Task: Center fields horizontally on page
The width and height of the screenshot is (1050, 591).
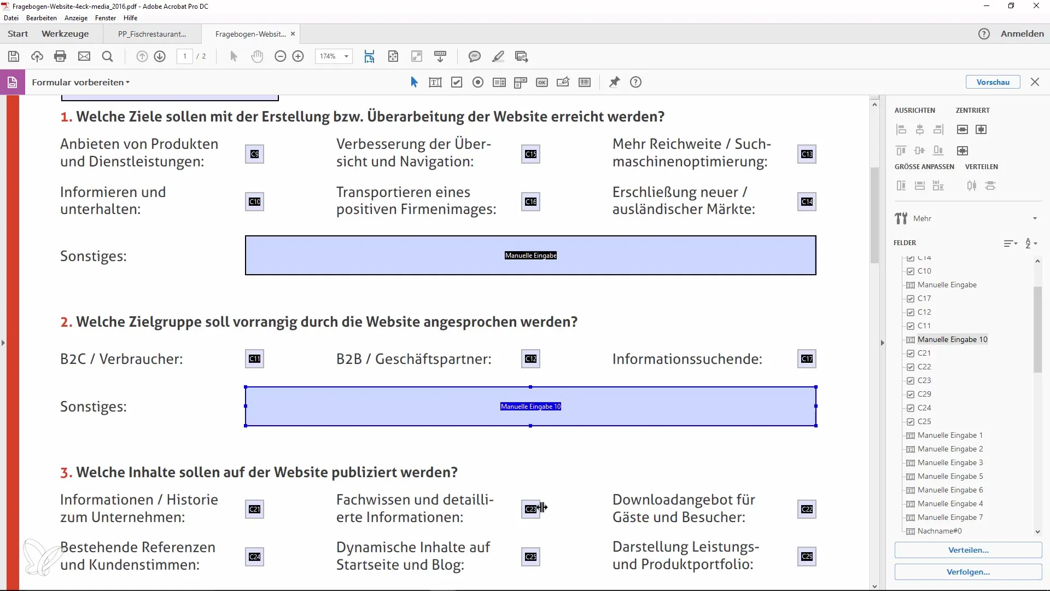Action: tap(981, 130)
